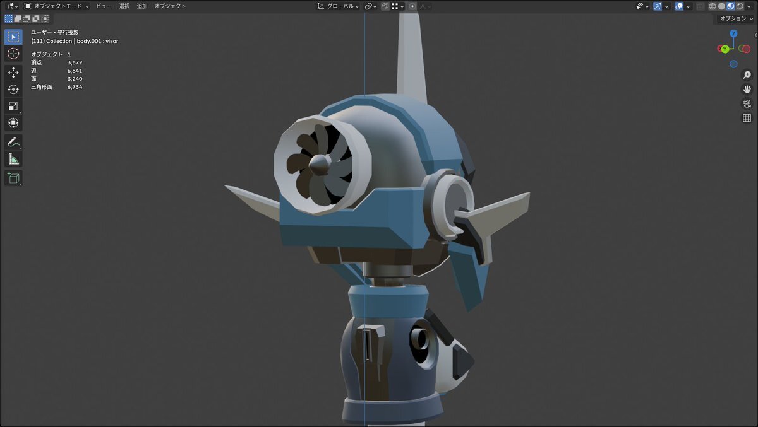Choose the Annotate pencil tool
Screen dimensions: 758x427
click(x=13, y=142)
